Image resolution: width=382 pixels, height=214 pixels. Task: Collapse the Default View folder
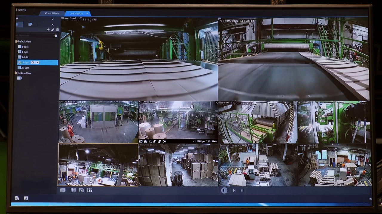[x=16, y=41]
